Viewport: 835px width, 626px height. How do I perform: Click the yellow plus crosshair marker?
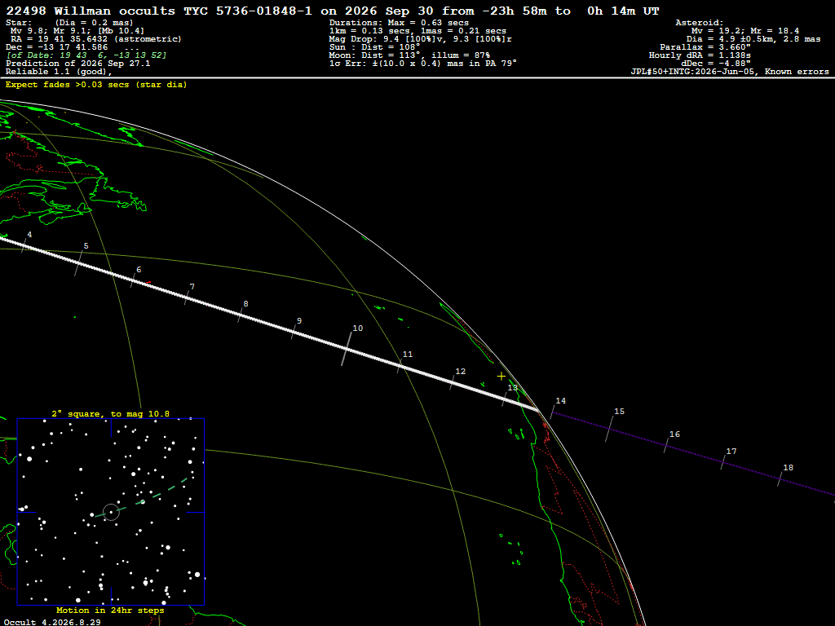pyautogui.click(x=501, y=377)
